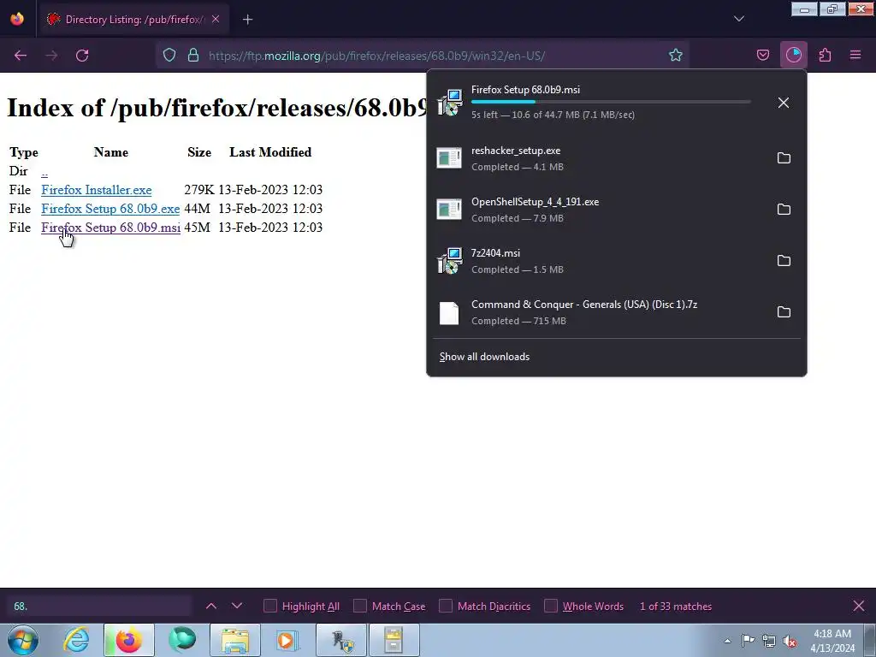
Task: Download Firefox Setup 68.0b9.msi link
Action: pos(110,228)
